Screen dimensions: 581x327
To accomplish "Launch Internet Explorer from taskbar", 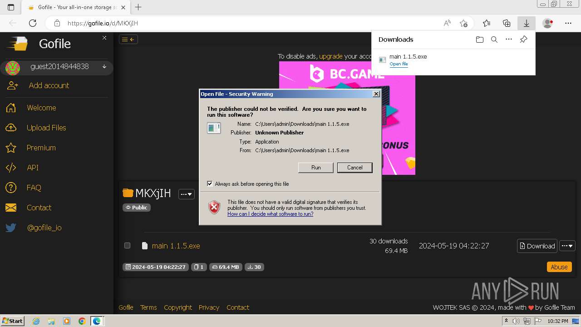I will click(36, 321).
